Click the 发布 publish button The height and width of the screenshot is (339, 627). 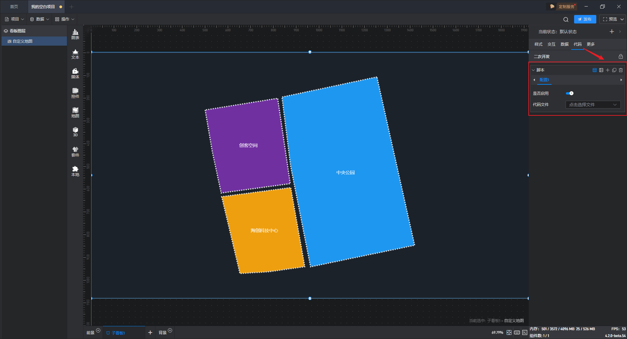pos(585,19)
